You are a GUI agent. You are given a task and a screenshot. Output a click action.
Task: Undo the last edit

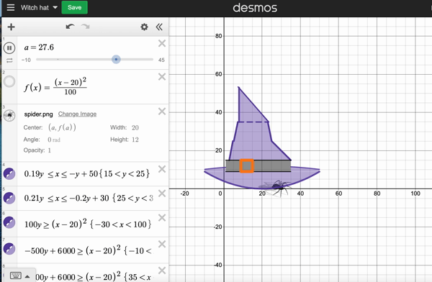click(x=70, y=27)
